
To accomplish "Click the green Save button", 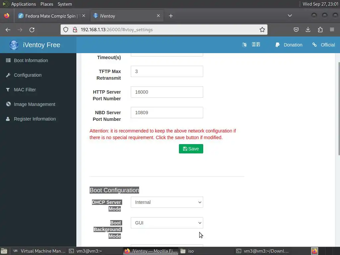I will point(191,149).
